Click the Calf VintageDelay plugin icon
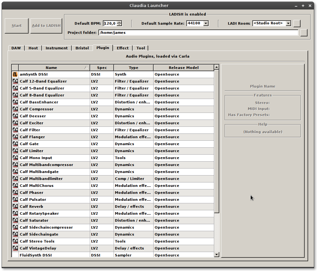Viewport: 317px width, 271px height. click(15, 248)
